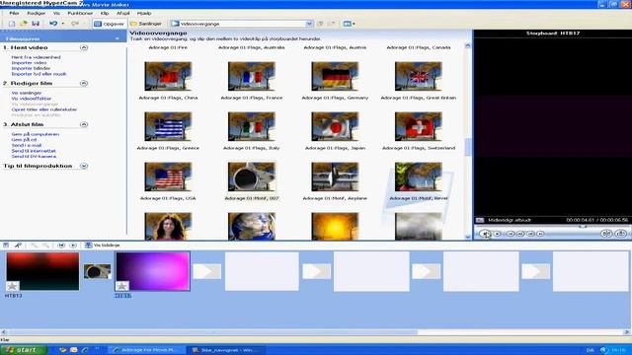The image size is (632, 355).
Task: Select the Flags, Switzerland transition thumbnail
Action: pos(419,126)
